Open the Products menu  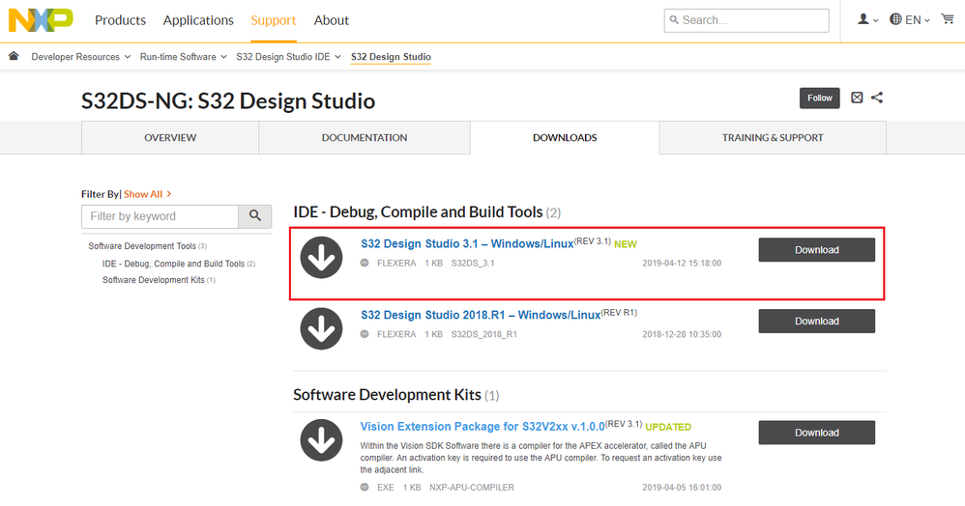pos(120,20)
